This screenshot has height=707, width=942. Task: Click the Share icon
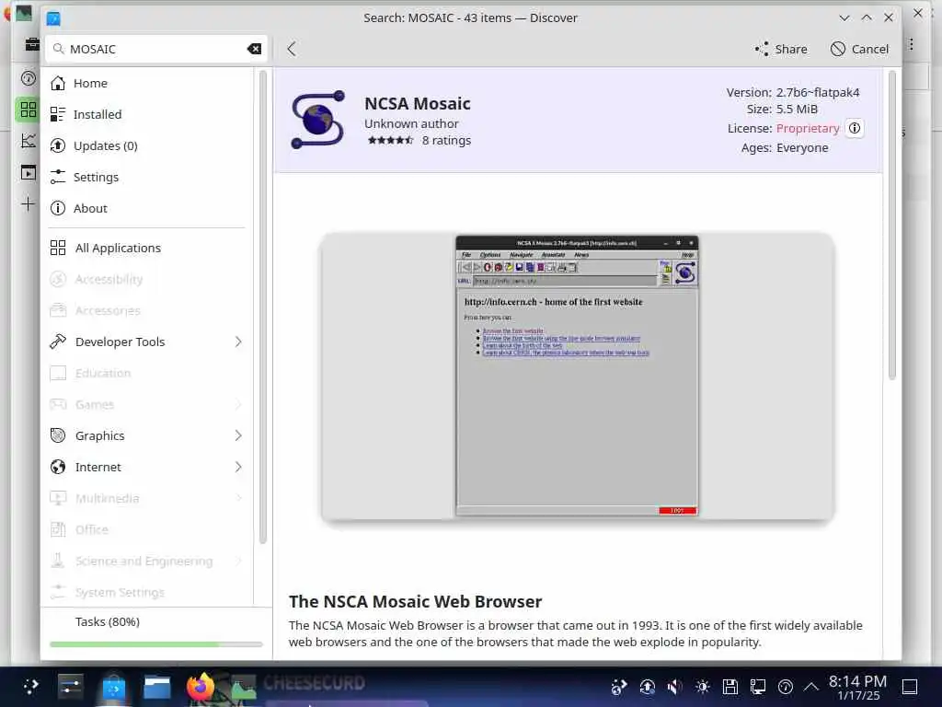pos(762,49)
